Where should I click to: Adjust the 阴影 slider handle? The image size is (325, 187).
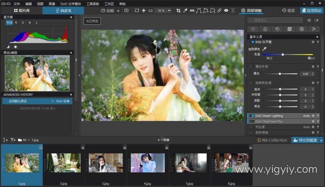point(280,101)
